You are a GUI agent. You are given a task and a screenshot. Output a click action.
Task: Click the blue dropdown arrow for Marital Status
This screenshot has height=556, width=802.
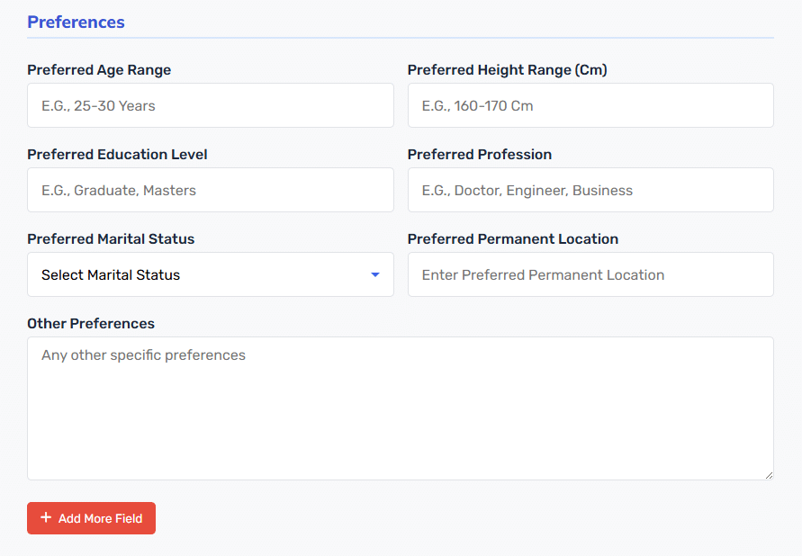click(x=375, y=275)
